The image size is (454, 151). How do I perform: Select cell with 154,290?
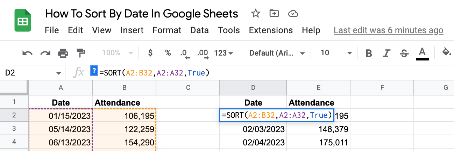[x=124, y=142]
